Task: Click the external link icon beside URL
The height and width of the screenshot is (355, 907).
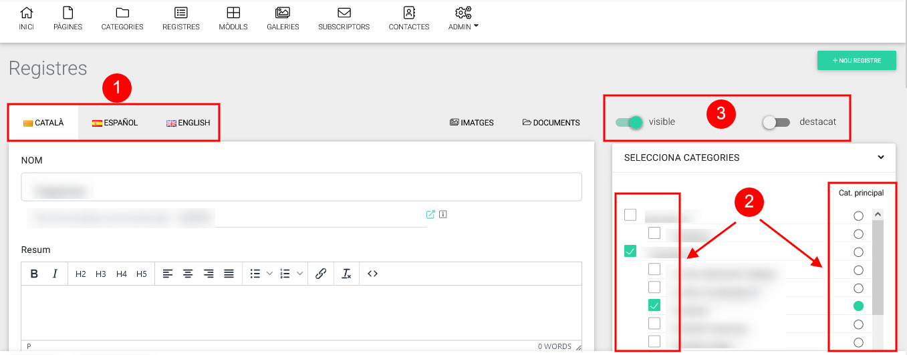Action: coord(430,214)
